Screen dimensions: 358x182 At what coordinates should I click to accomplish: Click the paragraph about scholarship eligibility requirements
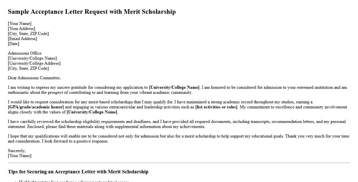tap(176, 124)
